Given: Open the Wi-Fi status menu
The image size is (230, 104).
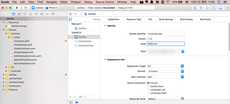Looking at the screenshot, I should click(168, 2).
